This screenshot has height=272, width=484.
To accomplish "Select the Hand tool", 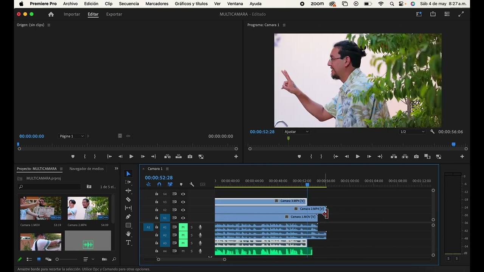I will [128, 234].
